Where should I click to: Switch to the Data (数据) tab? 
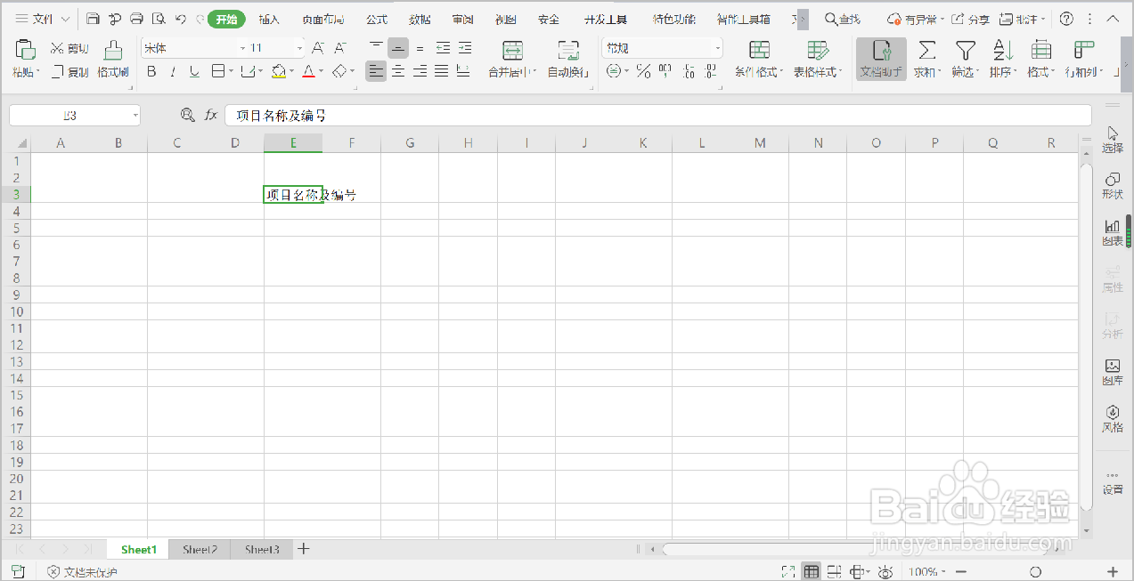point(420,19)
